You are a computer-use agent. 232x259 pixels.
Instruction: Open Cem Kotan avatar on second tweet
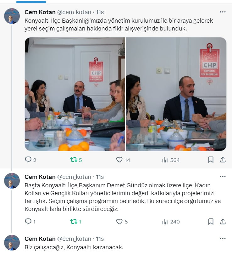(12, 181)
